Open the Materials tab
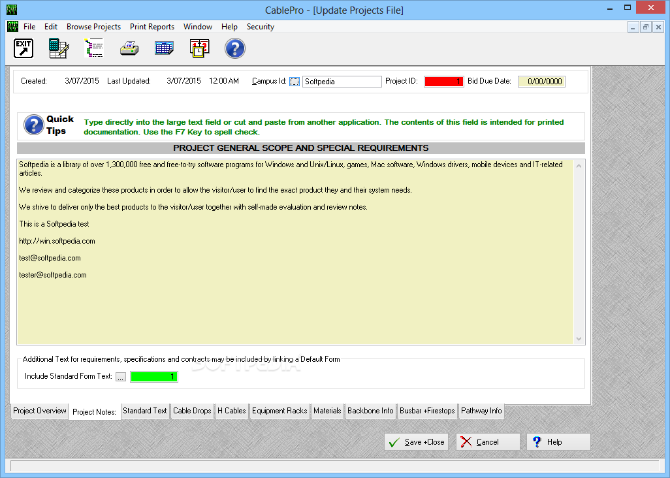 click(327, 411)
